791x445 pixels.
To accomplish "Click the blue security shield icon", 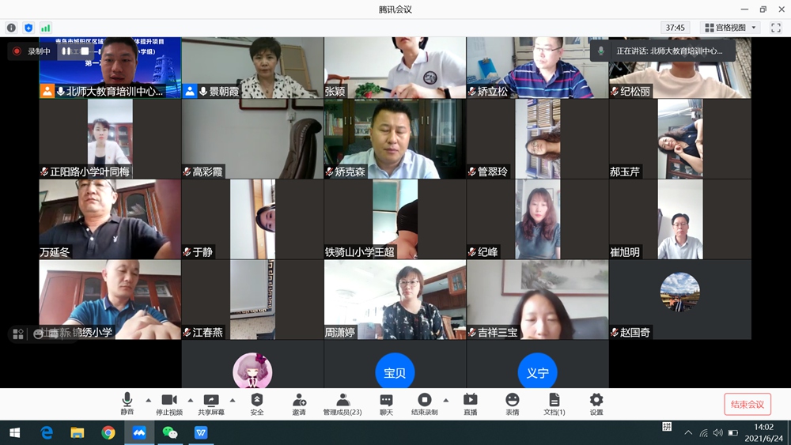I will pos(28,28).
